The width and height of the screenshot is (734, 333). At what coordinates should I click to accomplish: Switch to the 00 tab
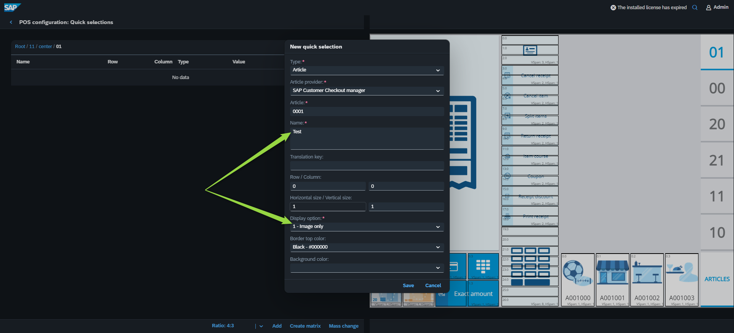click(717, 88)
